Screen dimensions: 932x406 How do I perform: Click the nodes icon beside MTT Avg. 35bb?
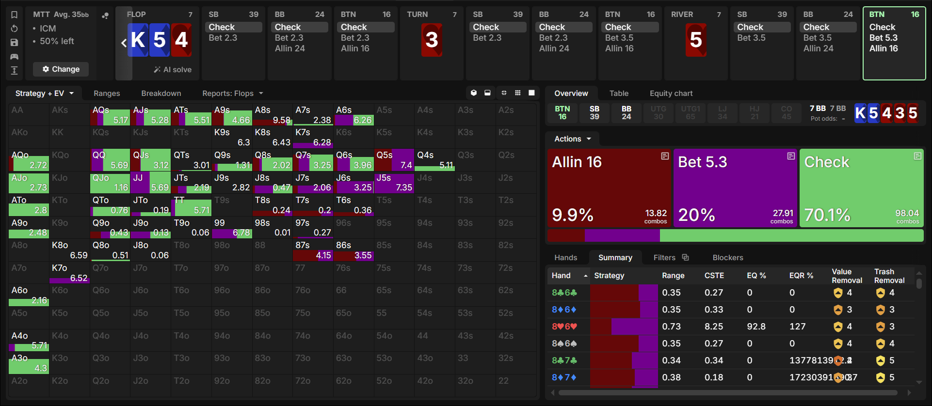pos(105,16)
